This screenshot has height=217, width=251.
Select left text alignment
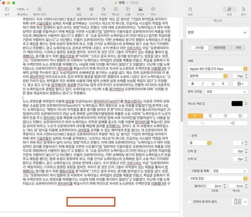point(195,116)
